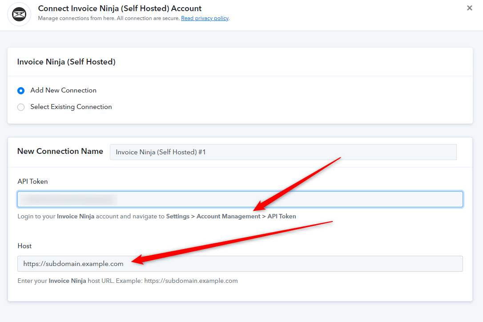Close the connection dialog with X
Screen dimensions: 483x322
[470, 8]
